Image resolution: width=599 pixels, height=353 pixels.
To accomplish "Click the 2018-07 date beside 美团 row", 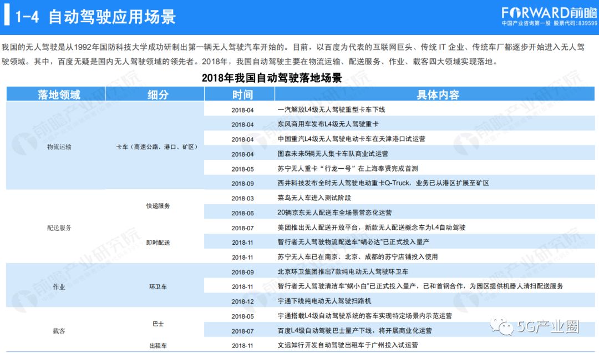I will tap(242, 228).
